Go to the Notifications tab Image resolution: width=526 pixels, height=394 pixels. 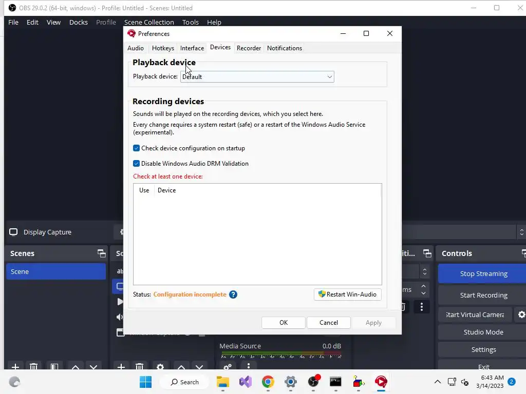tap(285, 48)
